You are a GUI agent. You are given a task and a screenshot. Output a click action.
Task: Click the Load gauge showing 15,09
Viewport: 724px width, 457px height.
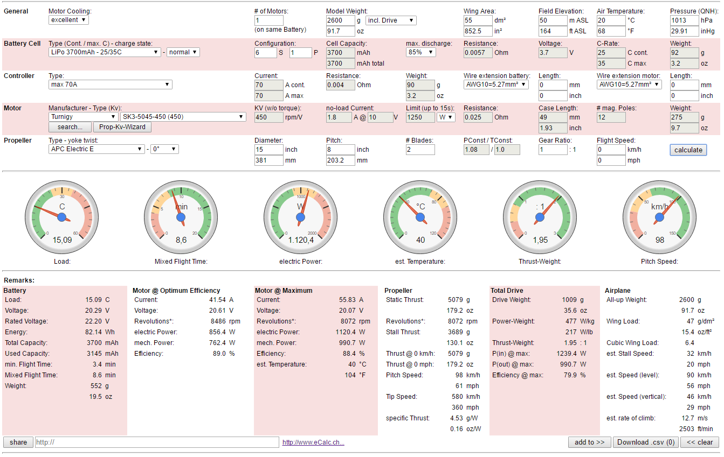pos(61,217)
